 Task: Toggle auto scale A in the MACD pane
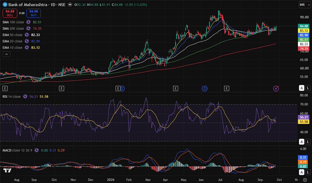click(302, 172)
